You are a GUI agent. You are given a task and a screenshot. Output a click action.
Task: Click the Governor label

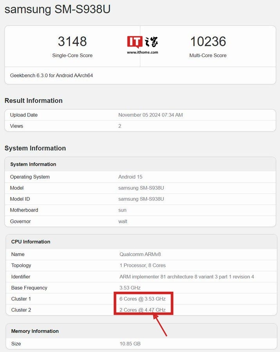20,221
